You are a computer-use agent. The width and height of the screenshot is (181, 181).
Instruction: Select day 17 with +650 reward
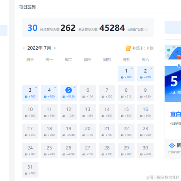30,131
